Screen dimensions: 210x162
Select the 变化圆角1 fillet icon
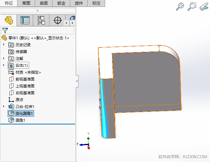tap(11, 113)
